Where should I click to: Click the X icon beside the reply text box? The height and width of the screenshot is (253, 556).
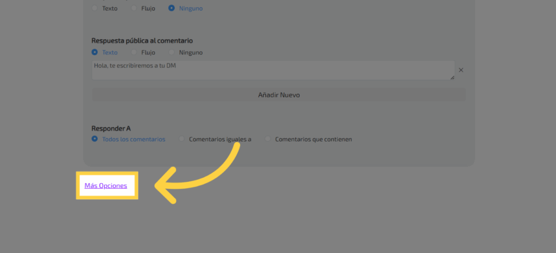click(461, 70)
